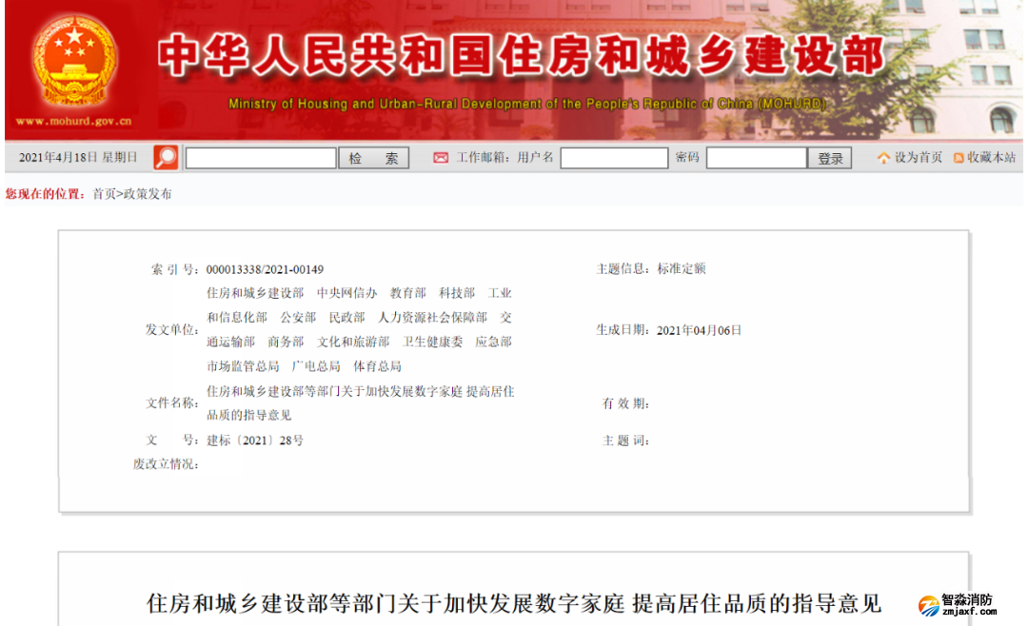Click the national emblem logo
Image resolution: width=1028 pixels, height=626 pixels.
74,60
